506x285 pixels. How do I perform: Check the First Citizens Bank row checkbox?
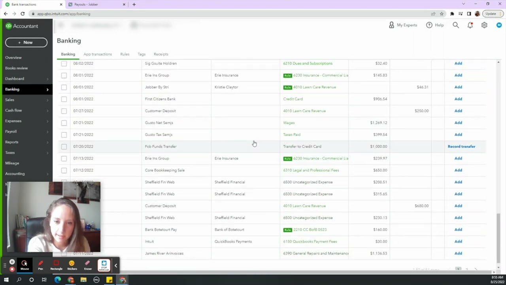coord(64,99)
